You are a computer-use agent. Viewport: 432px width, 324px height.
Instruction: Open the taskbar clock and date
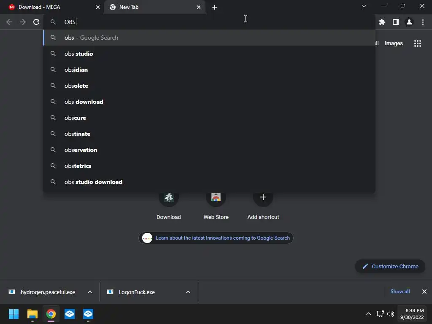pos(412,314)
